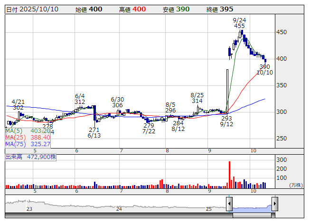Click the left range slider handle
310x223 pixels.
click(229, 204)
